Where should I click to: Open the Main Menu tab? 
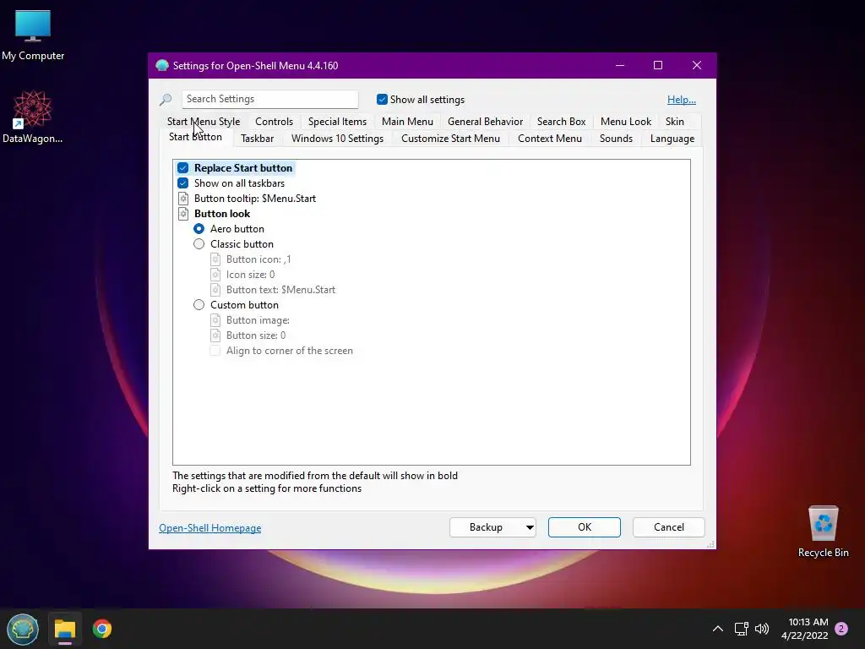[x=407, y=122]
